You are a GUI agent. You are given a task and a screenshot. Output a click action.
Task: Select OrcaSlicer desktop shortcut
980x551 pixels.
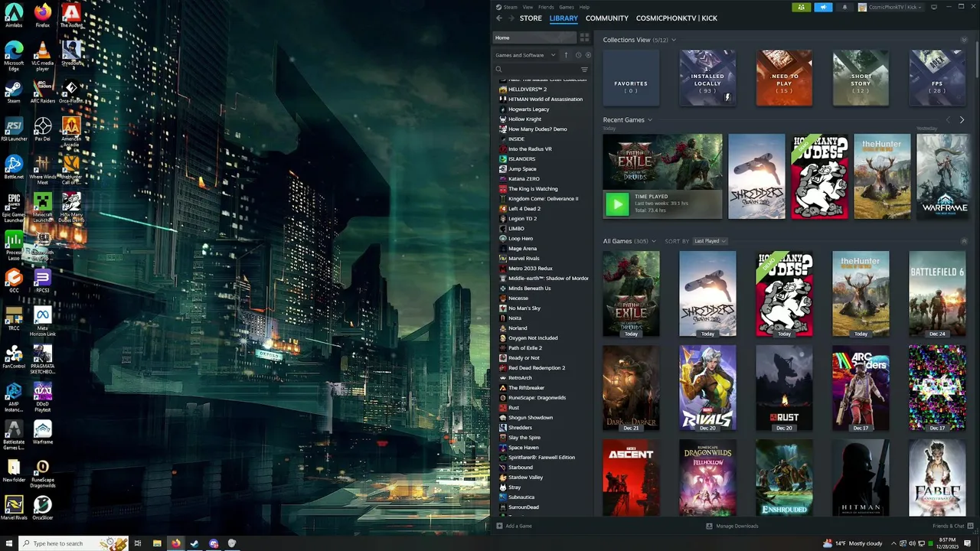43,508
